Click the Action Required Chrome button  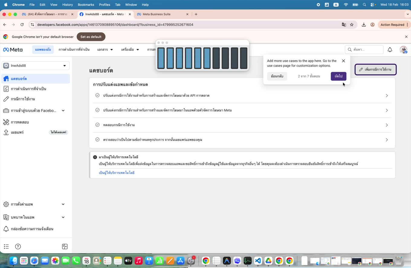pos(394,25)
